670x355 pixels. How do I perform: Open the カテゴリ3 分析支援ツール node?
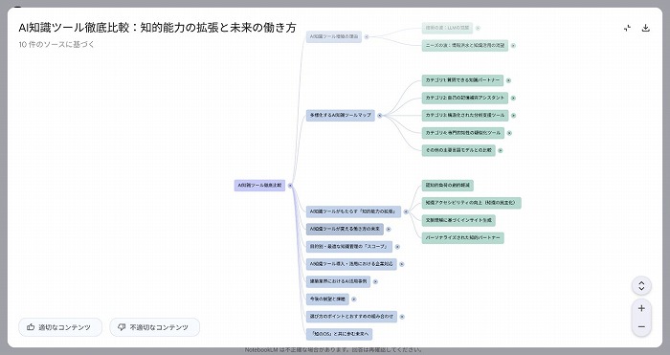(465, 116)
